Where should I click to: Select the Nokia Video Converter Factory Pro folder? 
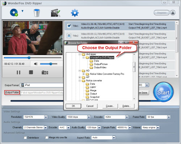(x=107, y=74)
